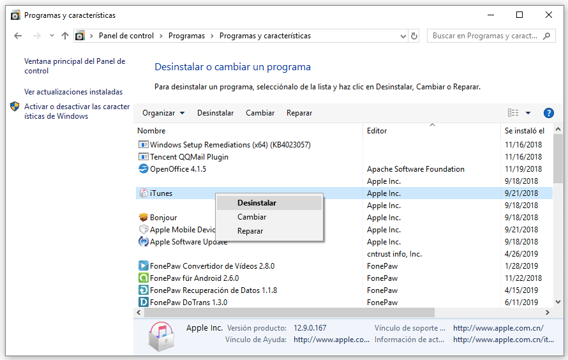The image size is (568, 360).
Task: Open 'Ventana principal del Panel de control' link
Action: click(x=75, y=66)
